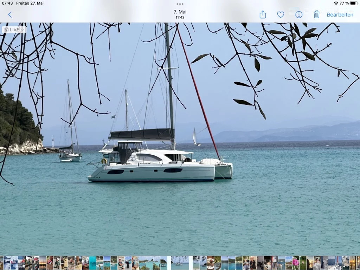This screenshot has height=270, width=360.
Task: Tap the 7. Mai date title
Action: [x=180, y=12]
